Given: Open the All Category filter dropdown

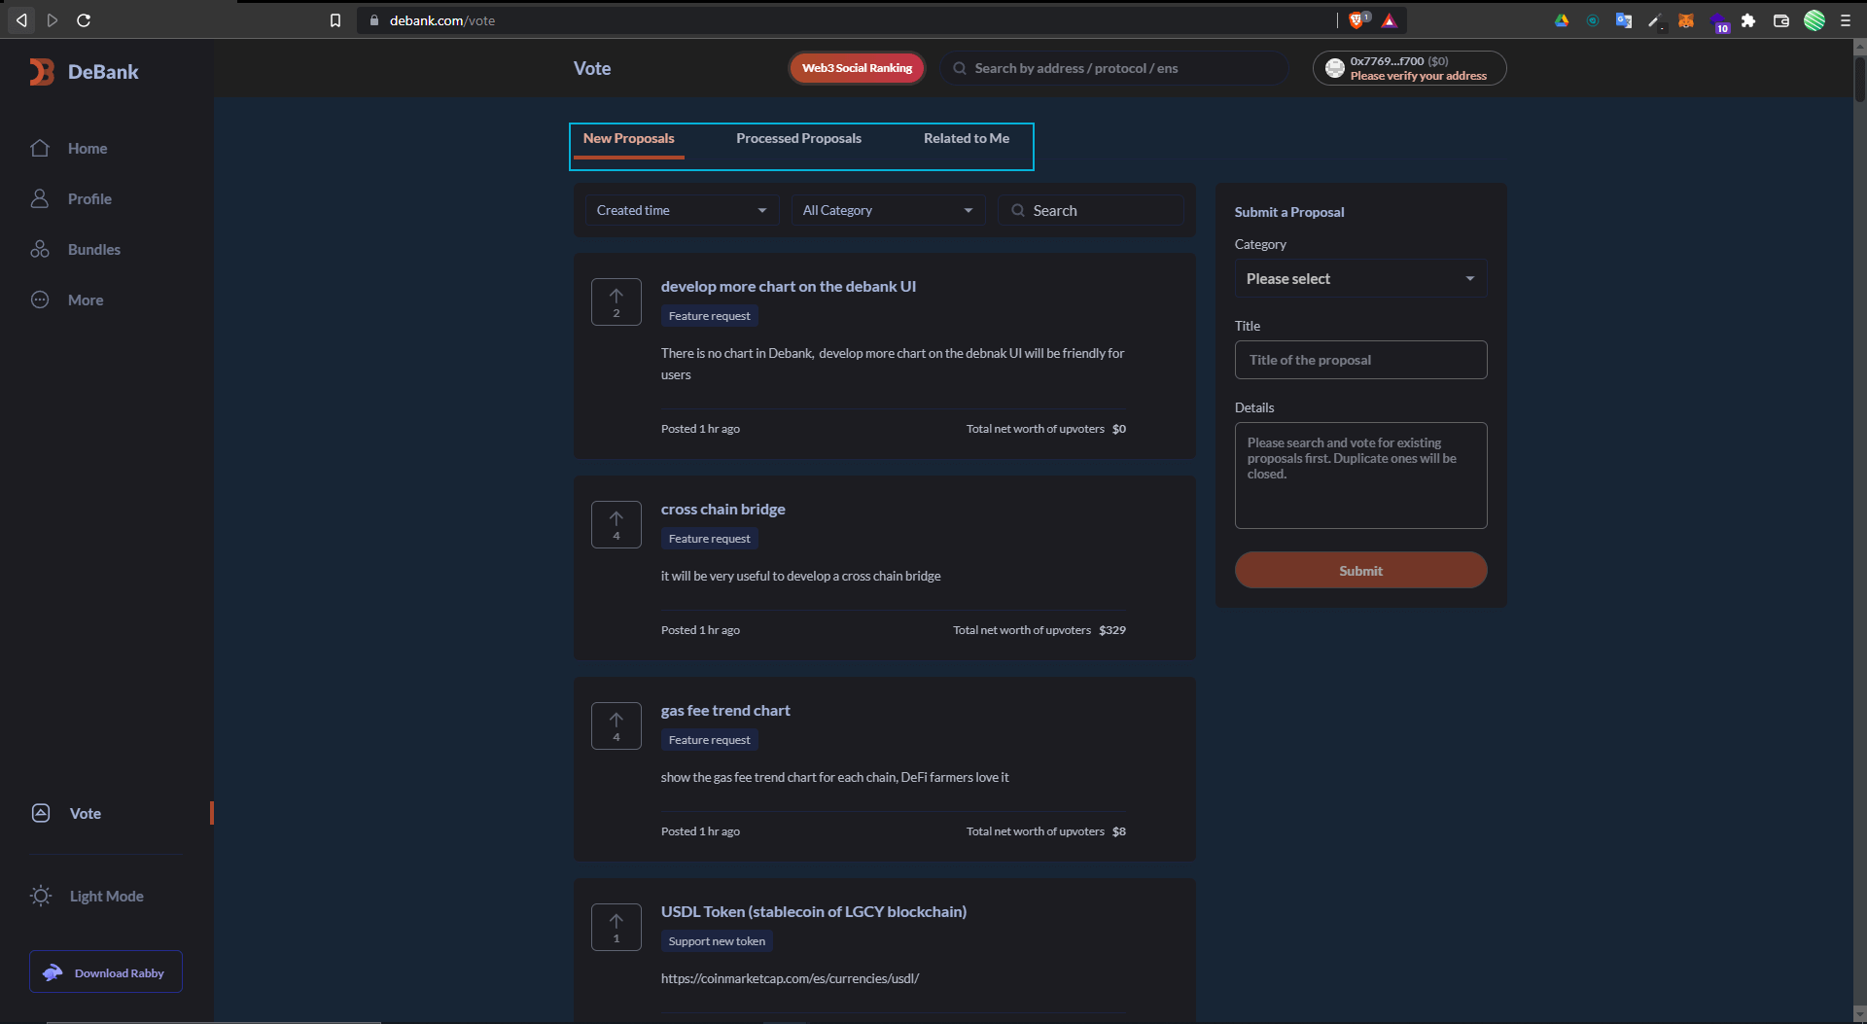Looking at the screenshot, I should [x=887, y=210].
